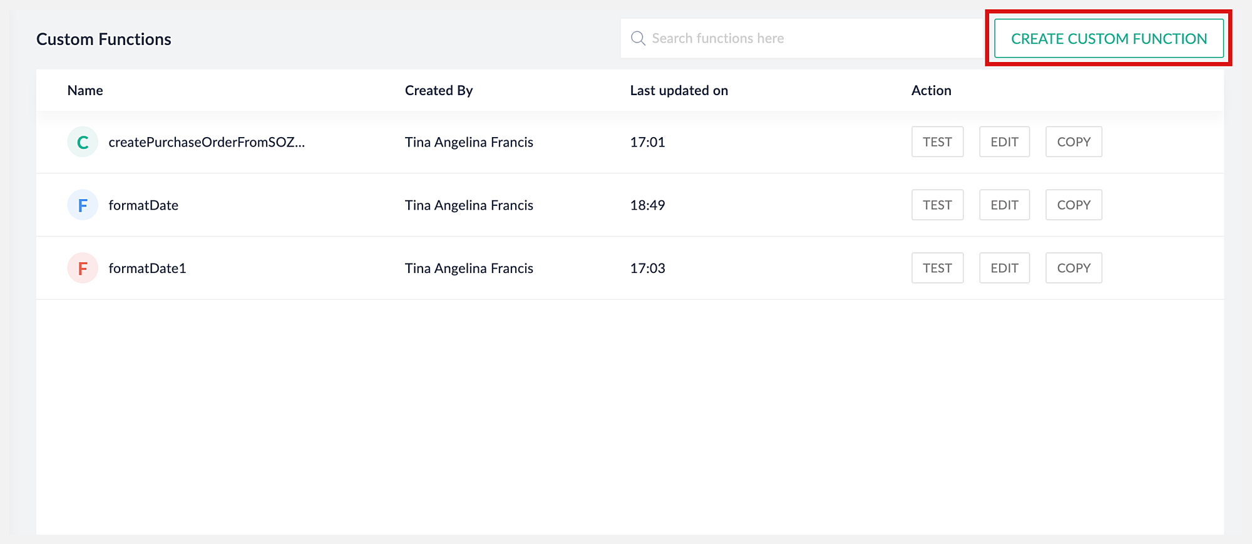Click the blue F avatar for formatDate

83,205
